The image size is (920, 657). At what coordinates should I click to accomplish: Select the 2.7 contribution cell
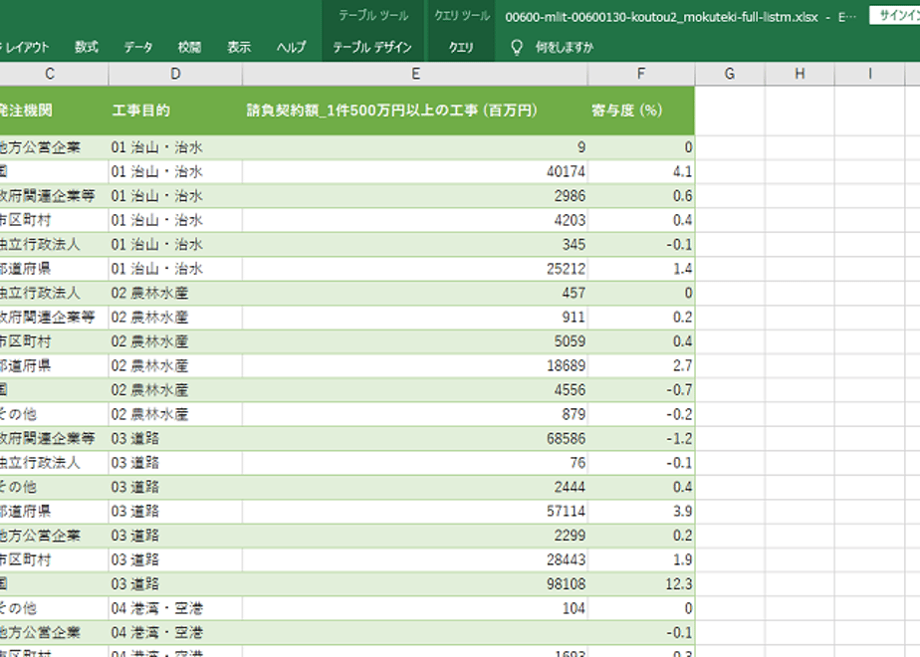(641, 366)
